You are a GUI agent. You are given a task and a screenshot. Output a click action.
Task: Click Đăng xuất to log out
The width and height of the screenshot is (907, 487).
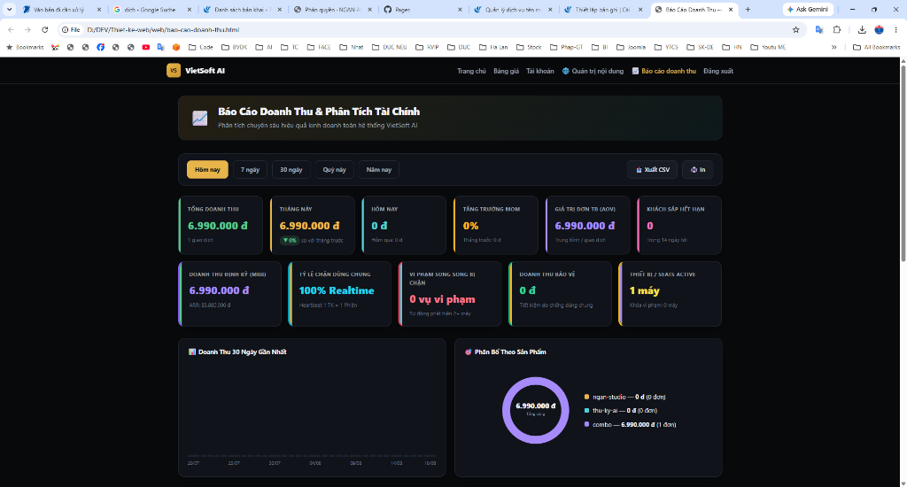point(718,71)
